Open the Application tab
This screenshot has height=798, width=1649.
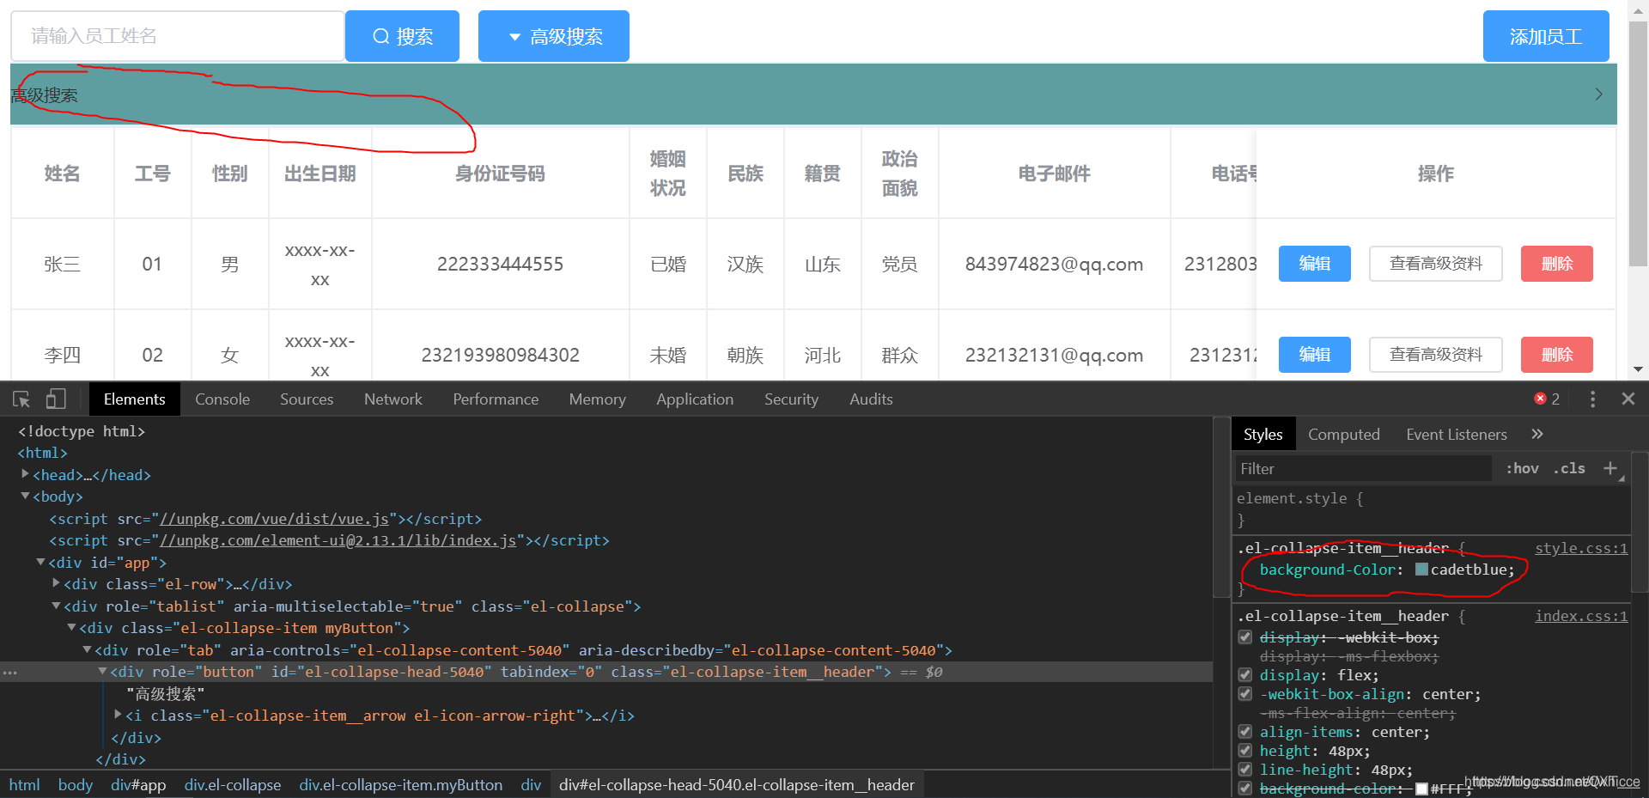695,399
